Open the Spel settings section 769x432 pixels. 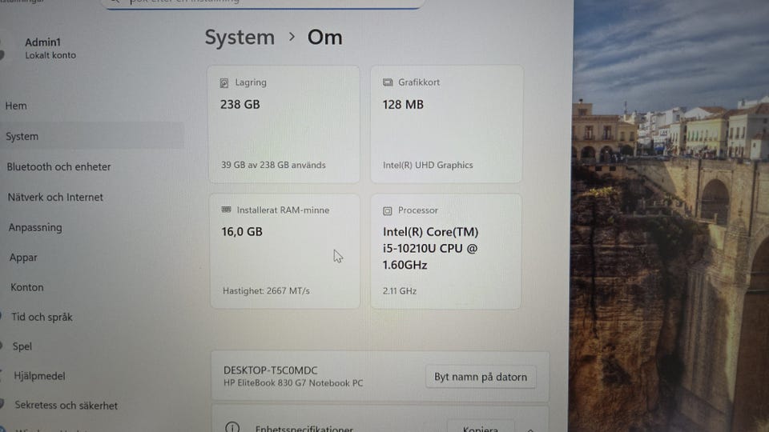coord(22,346)
